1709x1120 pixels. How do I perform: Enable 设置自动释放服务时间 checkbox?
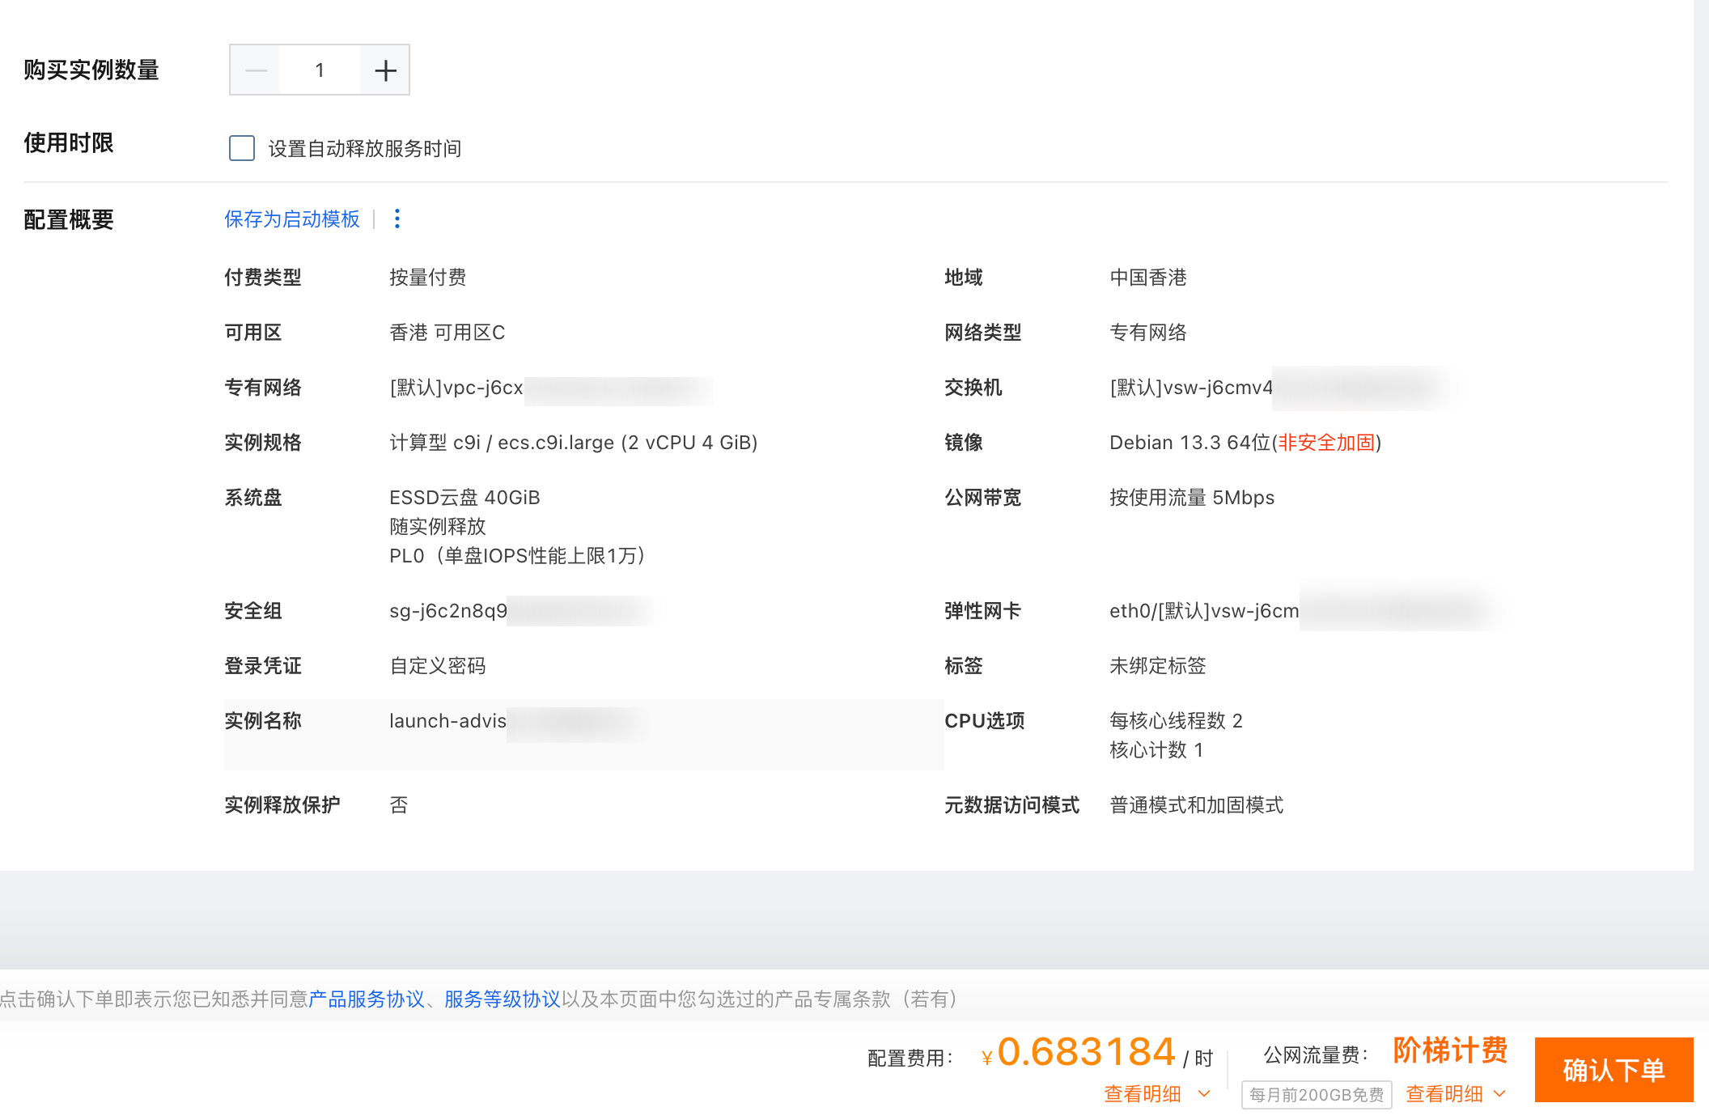[x=241, y=148]
